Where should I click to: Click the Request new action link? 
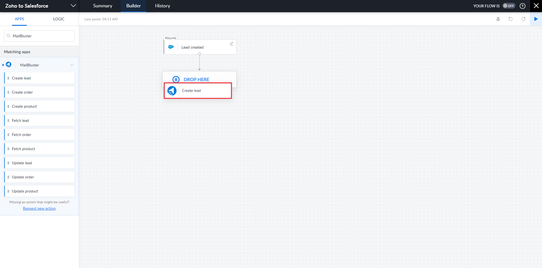pyautogui.click(x=39, y=208)
